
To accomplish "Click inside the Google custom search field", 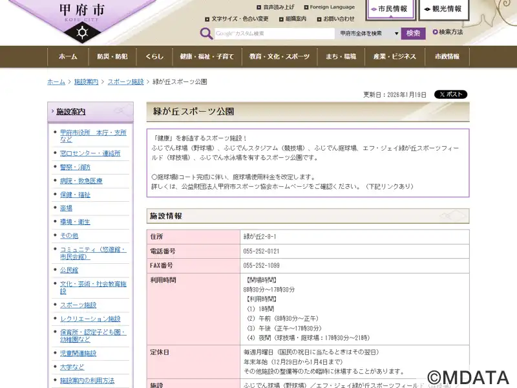I will point(274,34).
